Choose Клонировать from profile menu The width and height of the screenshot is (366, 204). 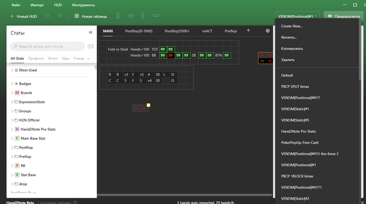point(292,49)
